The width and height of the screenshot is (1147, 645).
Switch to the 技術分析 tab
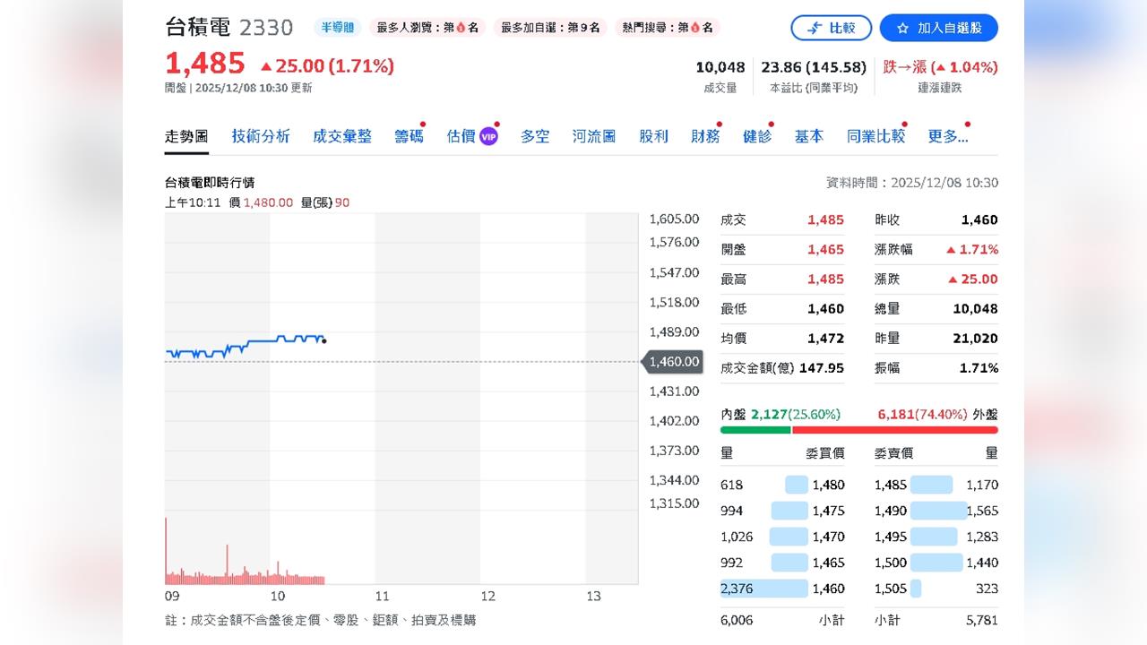pos(260,135)
